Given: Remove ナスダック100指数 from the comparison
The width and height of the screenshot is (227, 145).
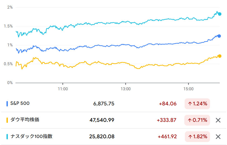Looking at the screenshot, I should (x=218, y=137).
